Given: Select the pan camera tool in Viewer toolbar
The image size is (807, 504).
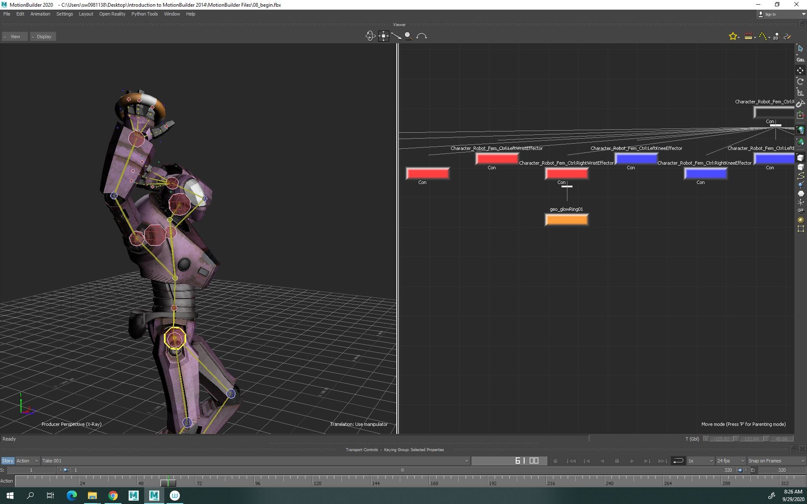Looking at the screenshot, I should 383,36.
